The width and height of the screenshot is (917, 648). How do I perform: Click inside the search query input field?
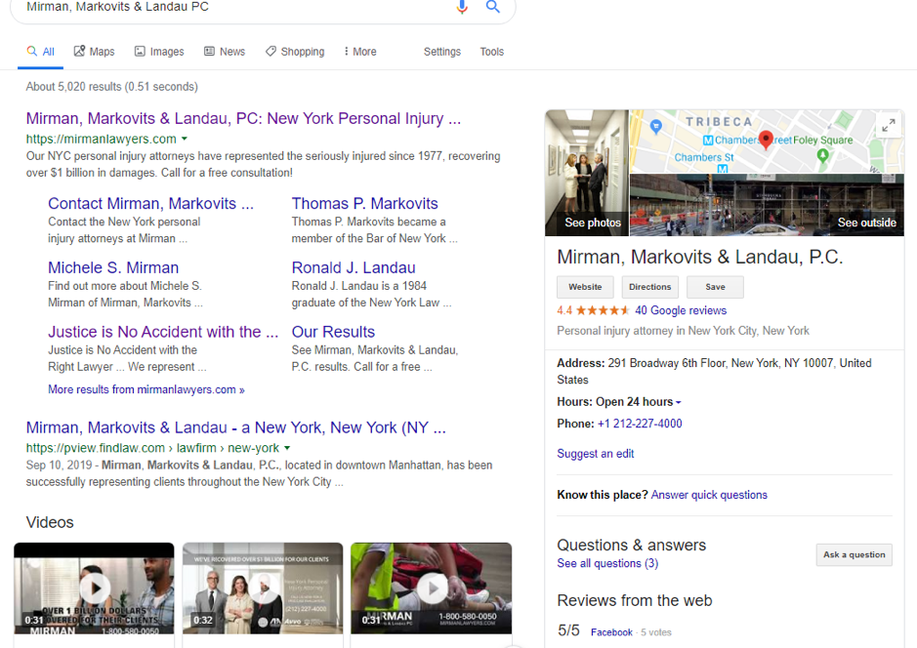pyautogui.click(x=234, y=7)
